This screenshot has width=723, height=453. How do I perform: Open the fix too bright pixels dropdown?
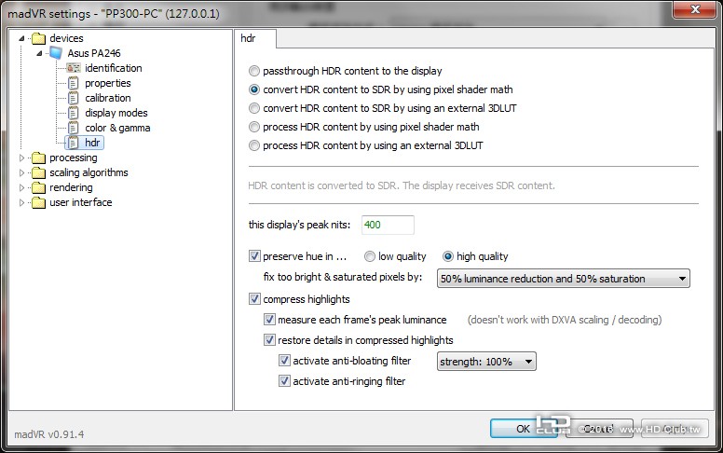[x=564, y=279]
